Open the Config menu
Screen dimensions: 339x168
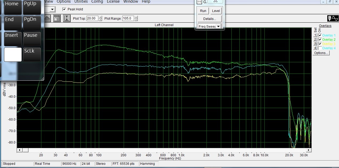click(x=97, y=2)
